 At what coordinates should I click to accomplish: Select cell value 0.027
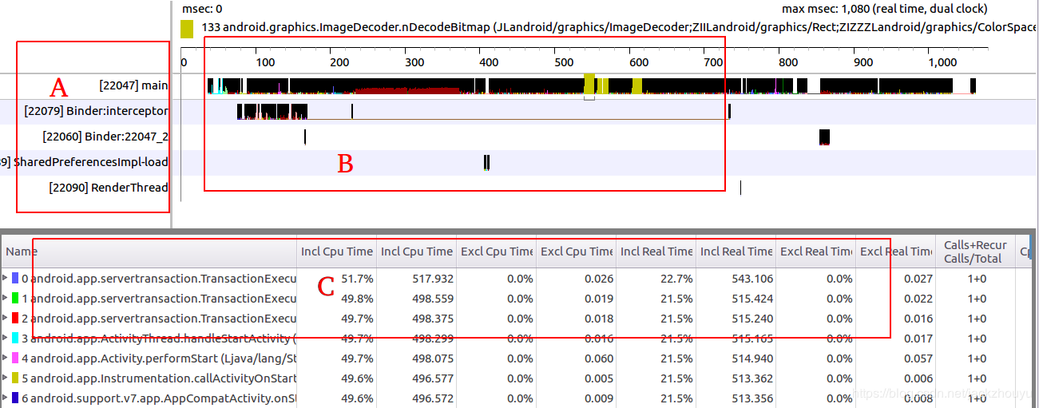[x=918, y=279]
